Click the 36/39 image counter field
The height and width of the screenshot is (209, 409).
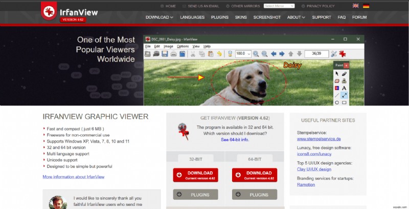pos(316,54)
